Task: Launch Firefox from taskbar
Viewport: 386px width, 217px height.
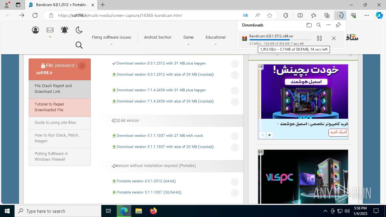Action: [153, 211]
